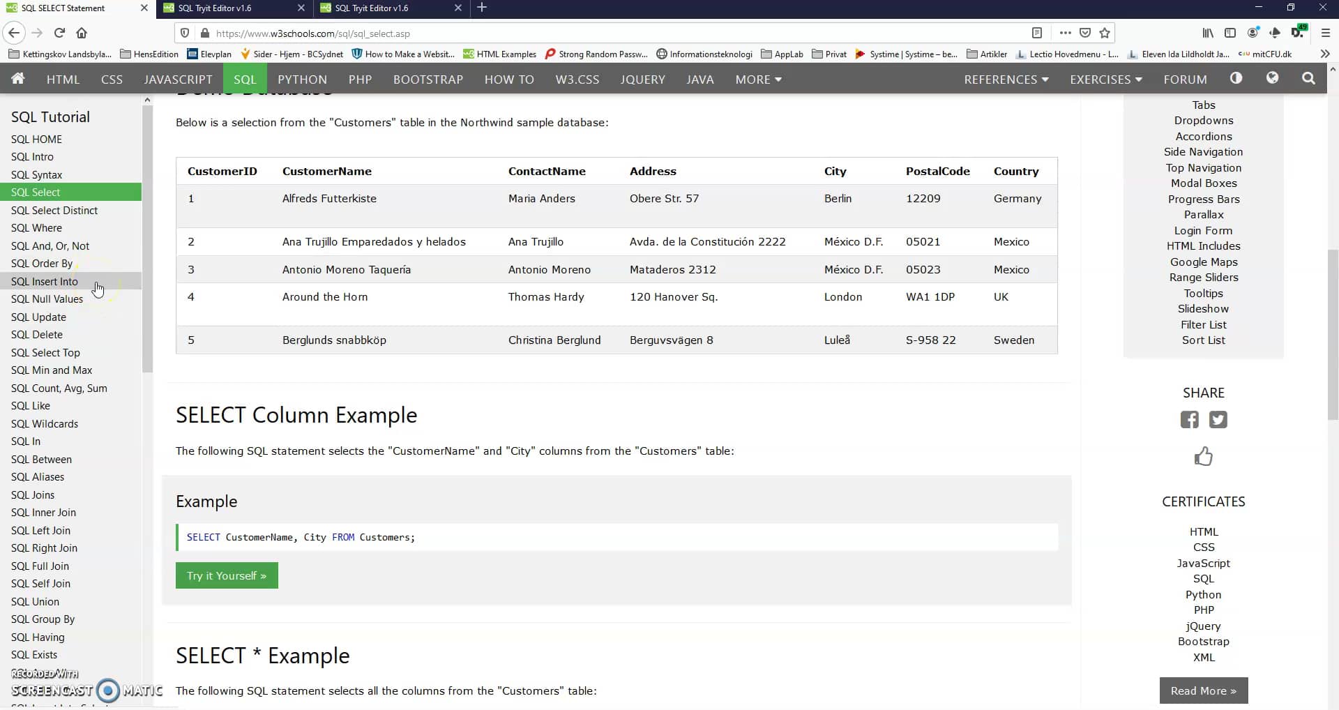This screenshot has height=710, width=1339.
Task: Click the Try it Yourself button
Action: [x=226, y=575]
